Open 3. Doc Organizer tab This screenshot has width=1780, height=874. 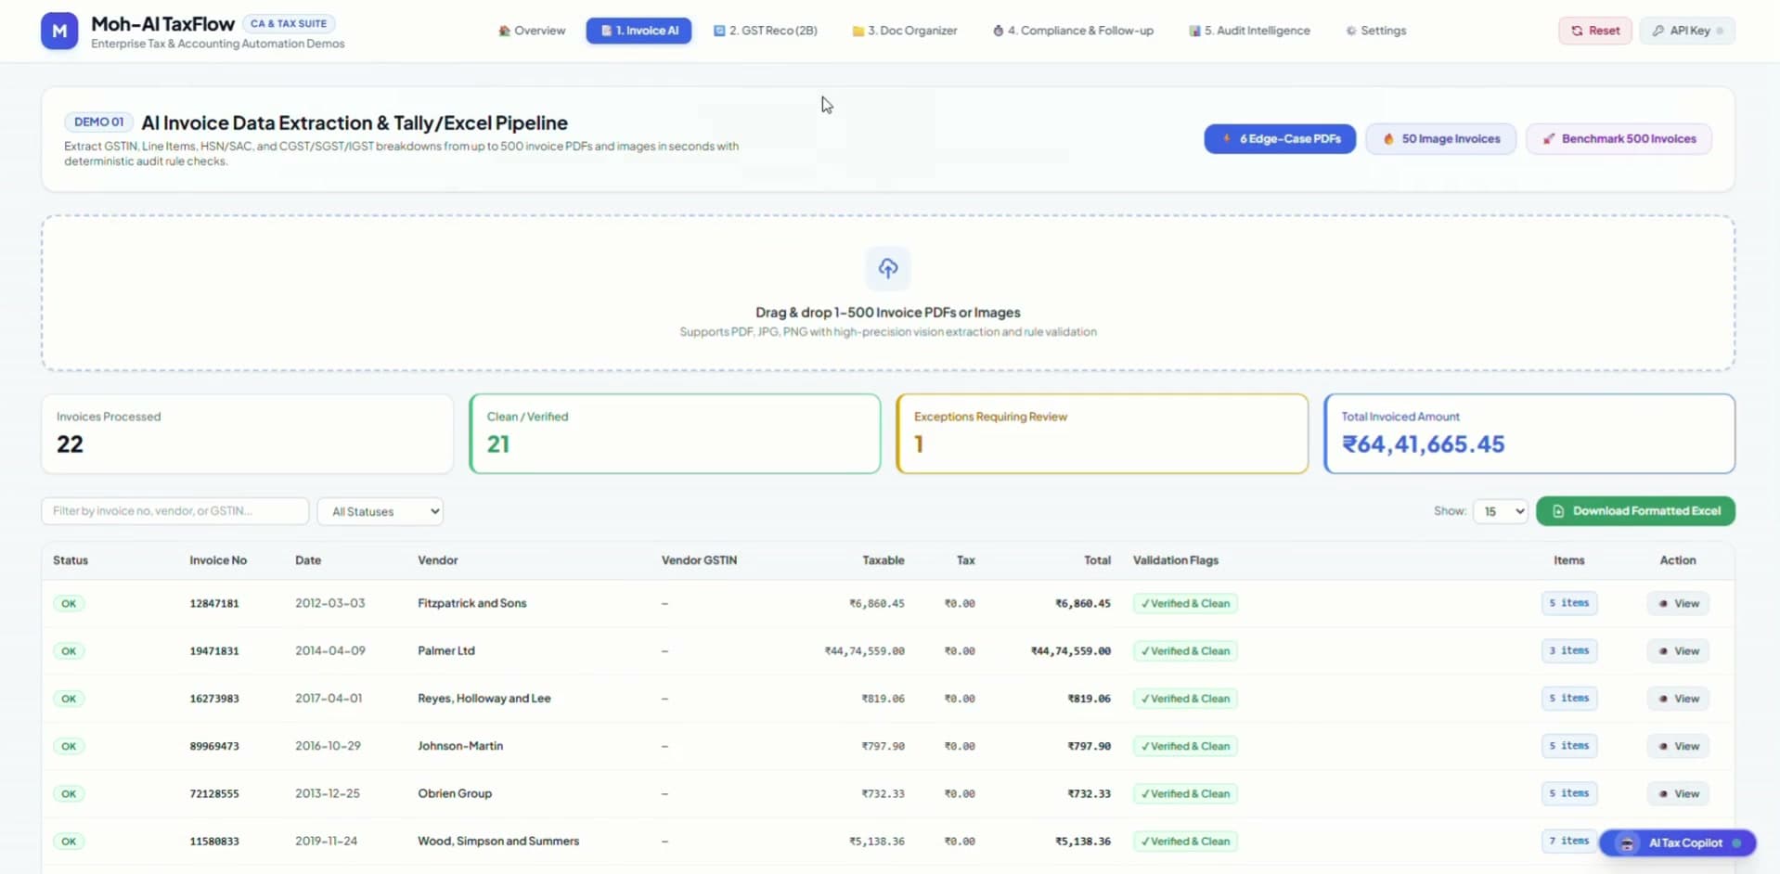(x=905, y=31)
